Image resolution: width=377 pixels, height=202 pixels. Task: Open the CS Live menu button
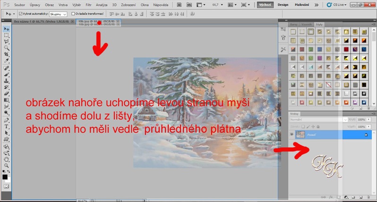pos(336,5)
